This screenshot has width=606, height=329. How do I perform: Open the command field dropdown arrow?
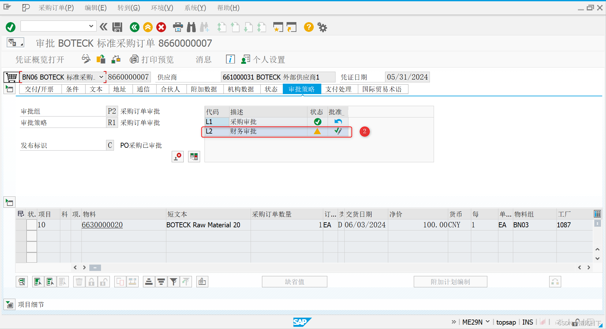pyautogui.click(x=91, y=26)
